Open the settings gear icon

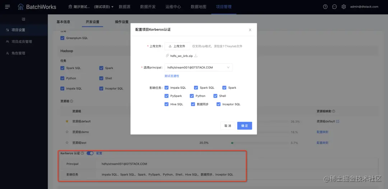pyautogui.click(x=344, y=7)
